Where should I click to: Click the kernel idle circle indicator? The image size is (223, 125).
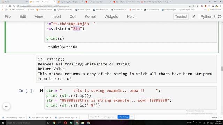[220, 17]
